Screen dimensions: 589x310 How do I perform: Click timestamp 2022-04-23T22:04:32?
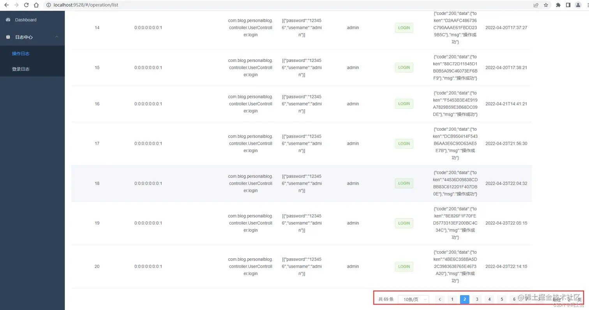point(506,183)
